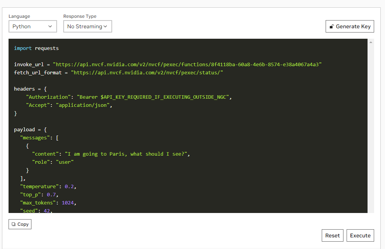385x249 pixels.
Task: Click the fetch_url_format URL string
Action: [x=147, y=72]
